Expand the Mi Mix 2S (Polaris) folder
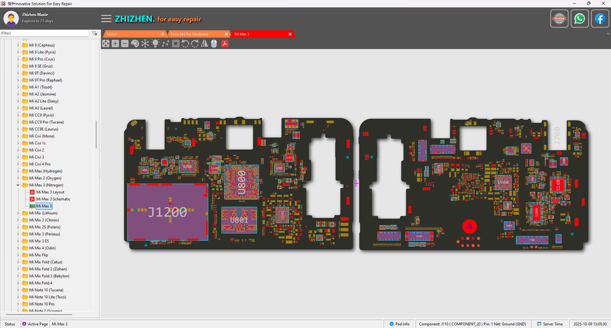The height and width of the screenshot is (328, 611). point(18,227)
